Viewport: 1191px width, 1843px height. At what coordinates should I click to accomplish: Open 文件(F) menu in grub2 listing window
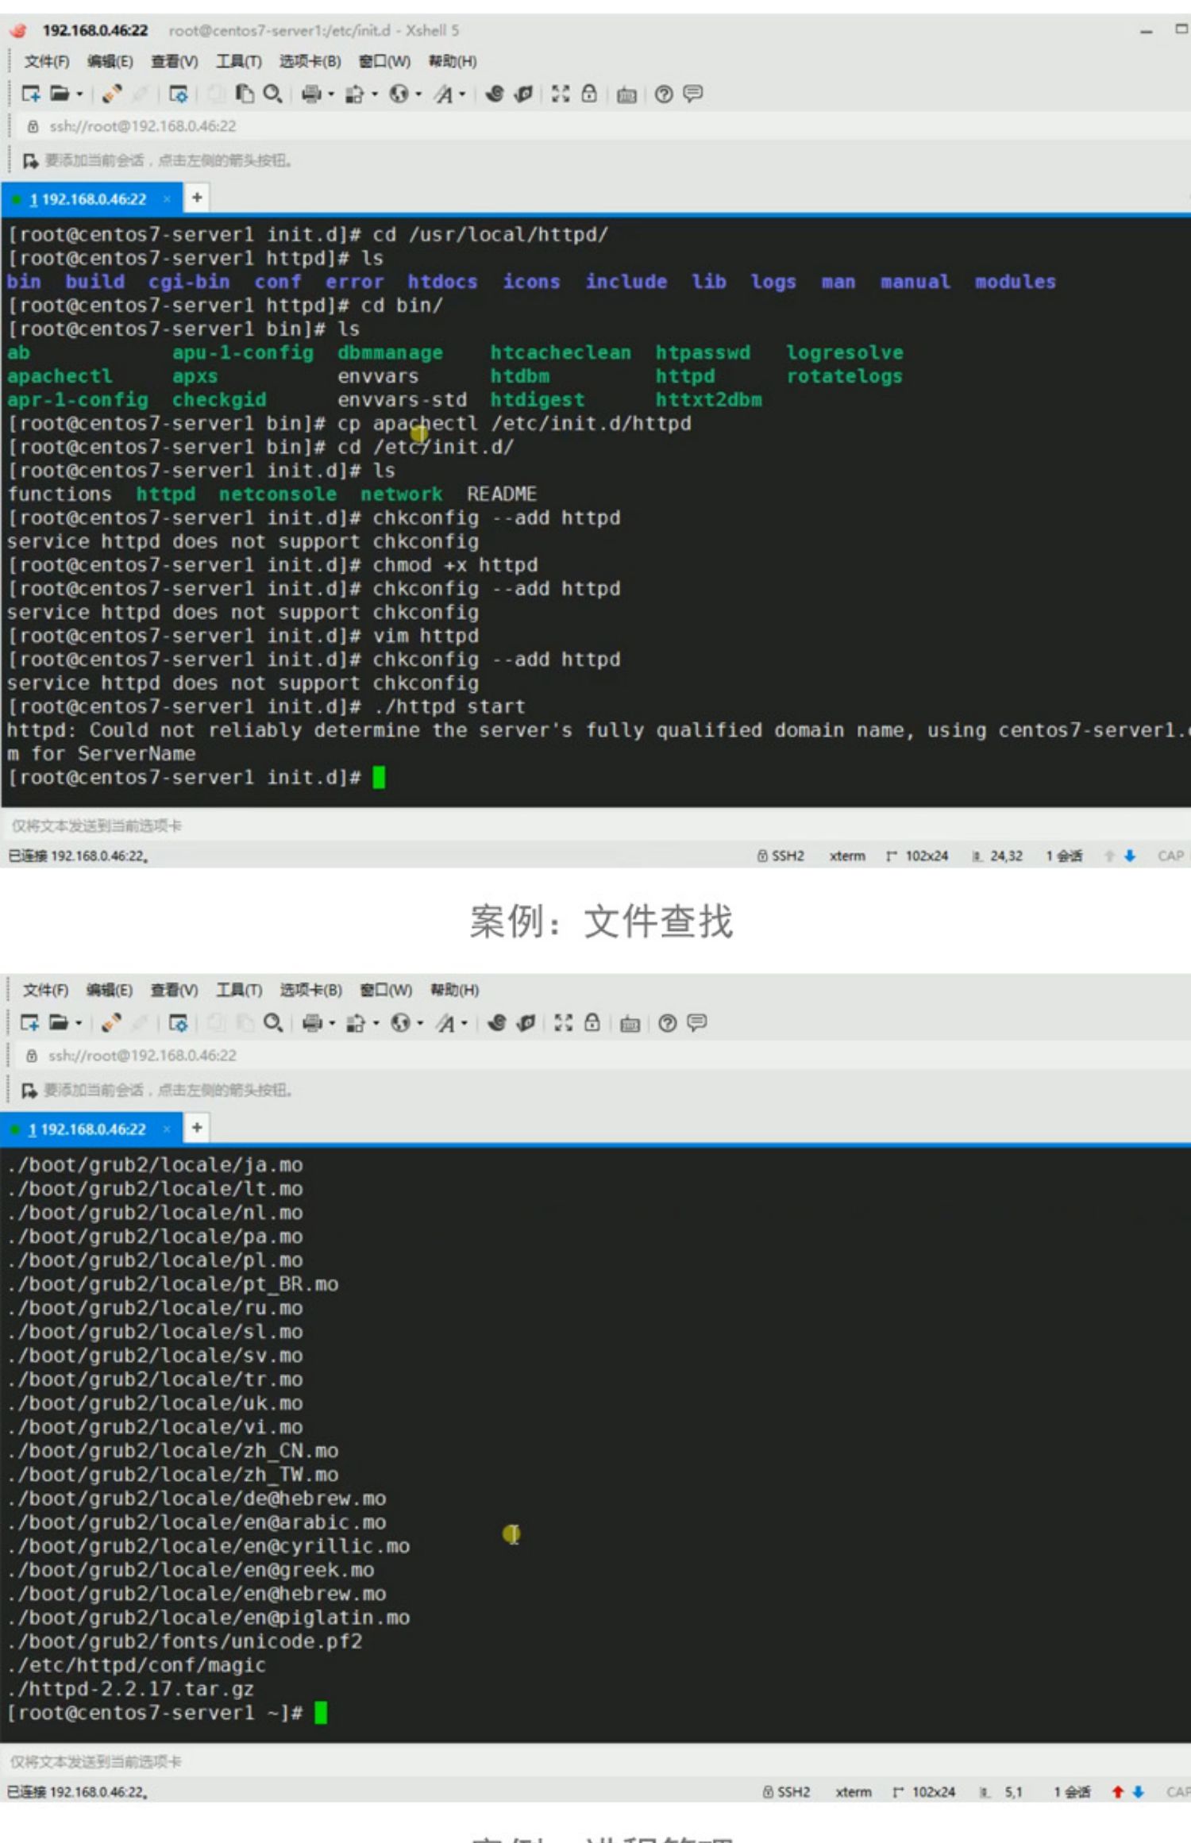point(45,990)
